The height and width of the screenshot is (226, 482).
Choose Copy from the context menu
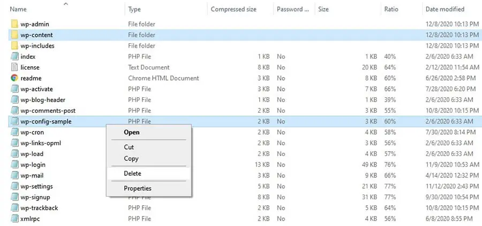click(131, 158)
